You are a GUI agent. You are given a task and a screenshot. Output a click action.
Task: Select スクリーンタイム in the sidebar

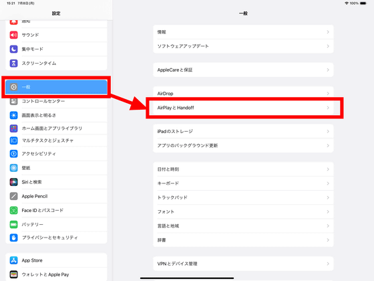(x=56, y=64)
